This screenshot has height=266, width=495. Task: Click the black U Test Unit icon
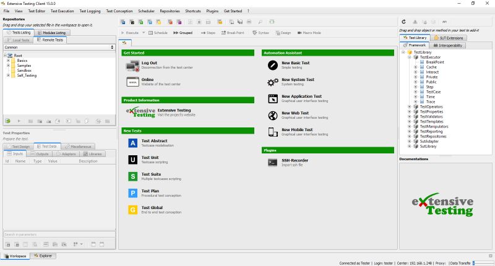132,160
